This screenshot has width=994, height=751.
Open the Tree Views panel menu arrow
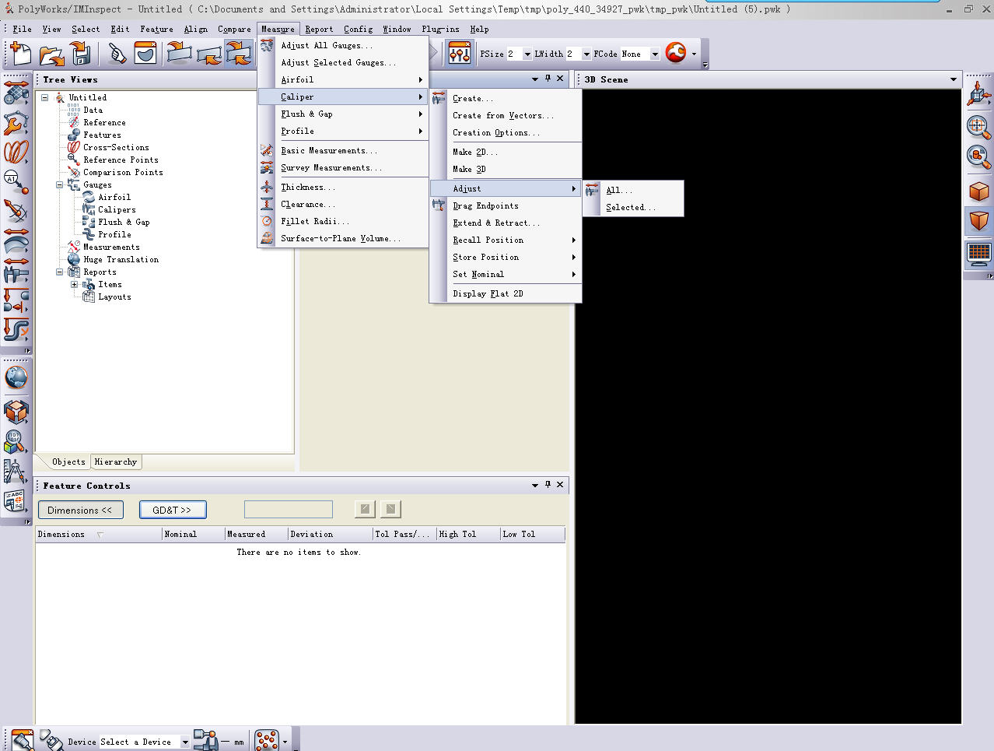(x=535, y=79)
